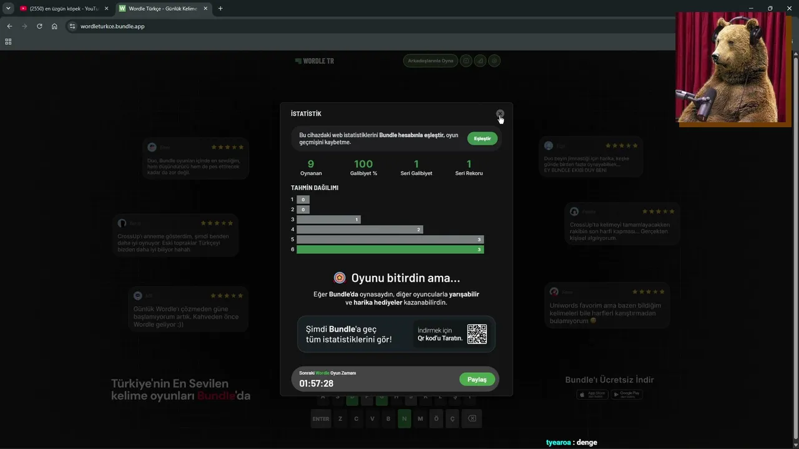
Task: Click the 'Türkiye'nin En Sevilen' heading text
Action: pos(170,384)
